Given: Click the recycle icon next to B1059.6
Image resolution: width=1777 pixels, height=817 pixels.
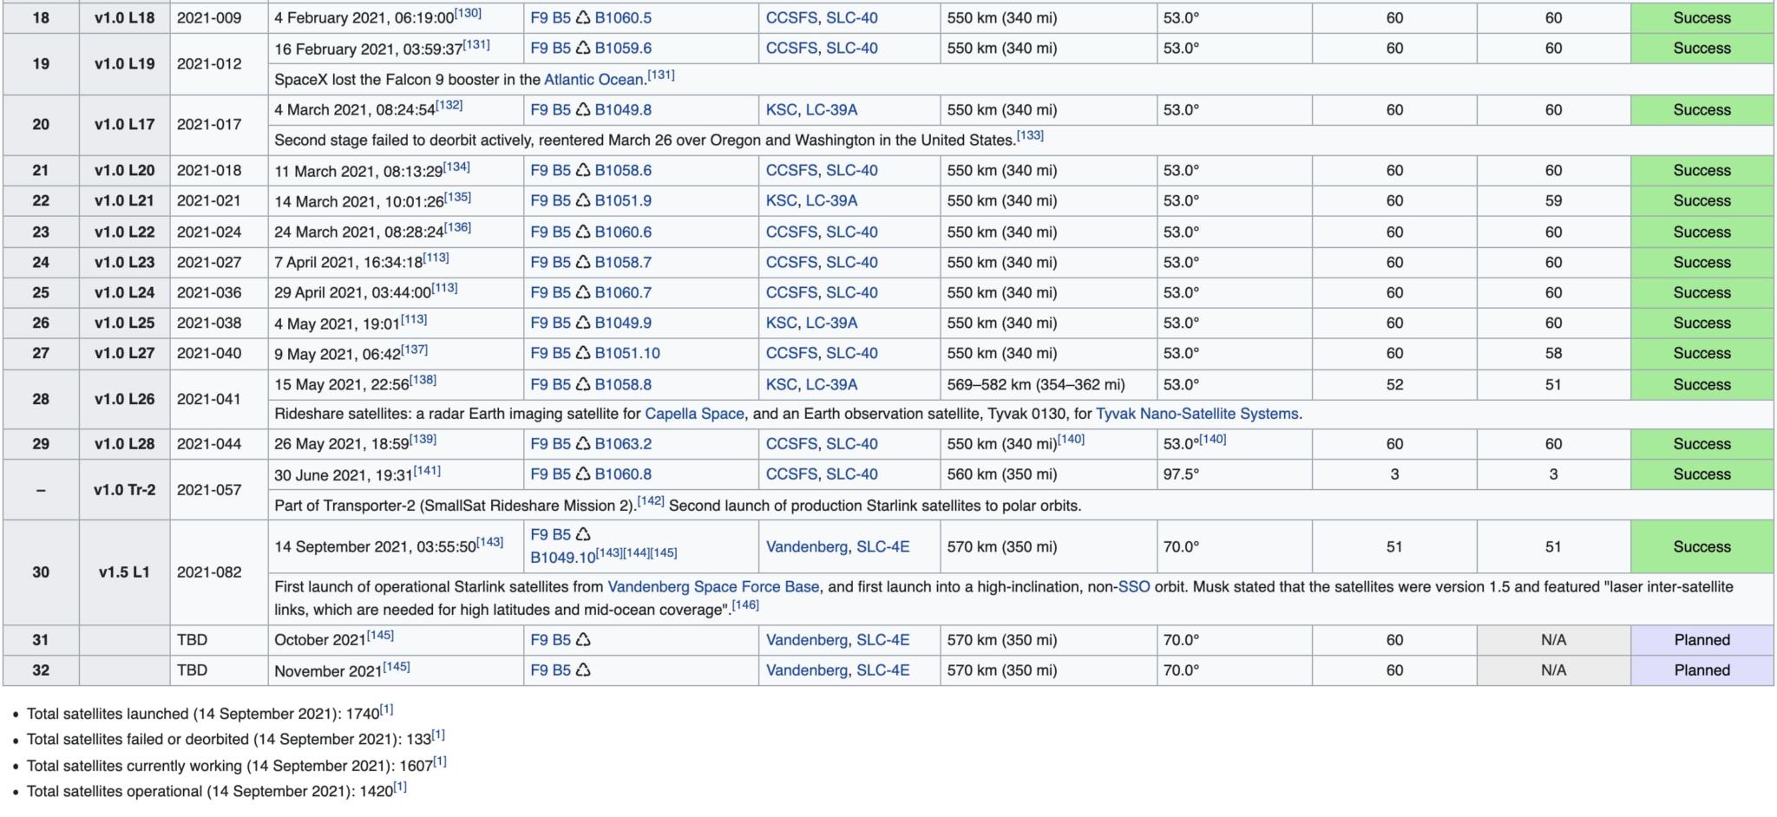Looking at the screenshot, I should coord(582,49).
